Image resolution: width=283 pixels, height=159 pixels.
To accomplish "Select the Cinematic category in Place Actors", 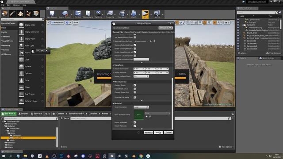I will coord(6,37).
